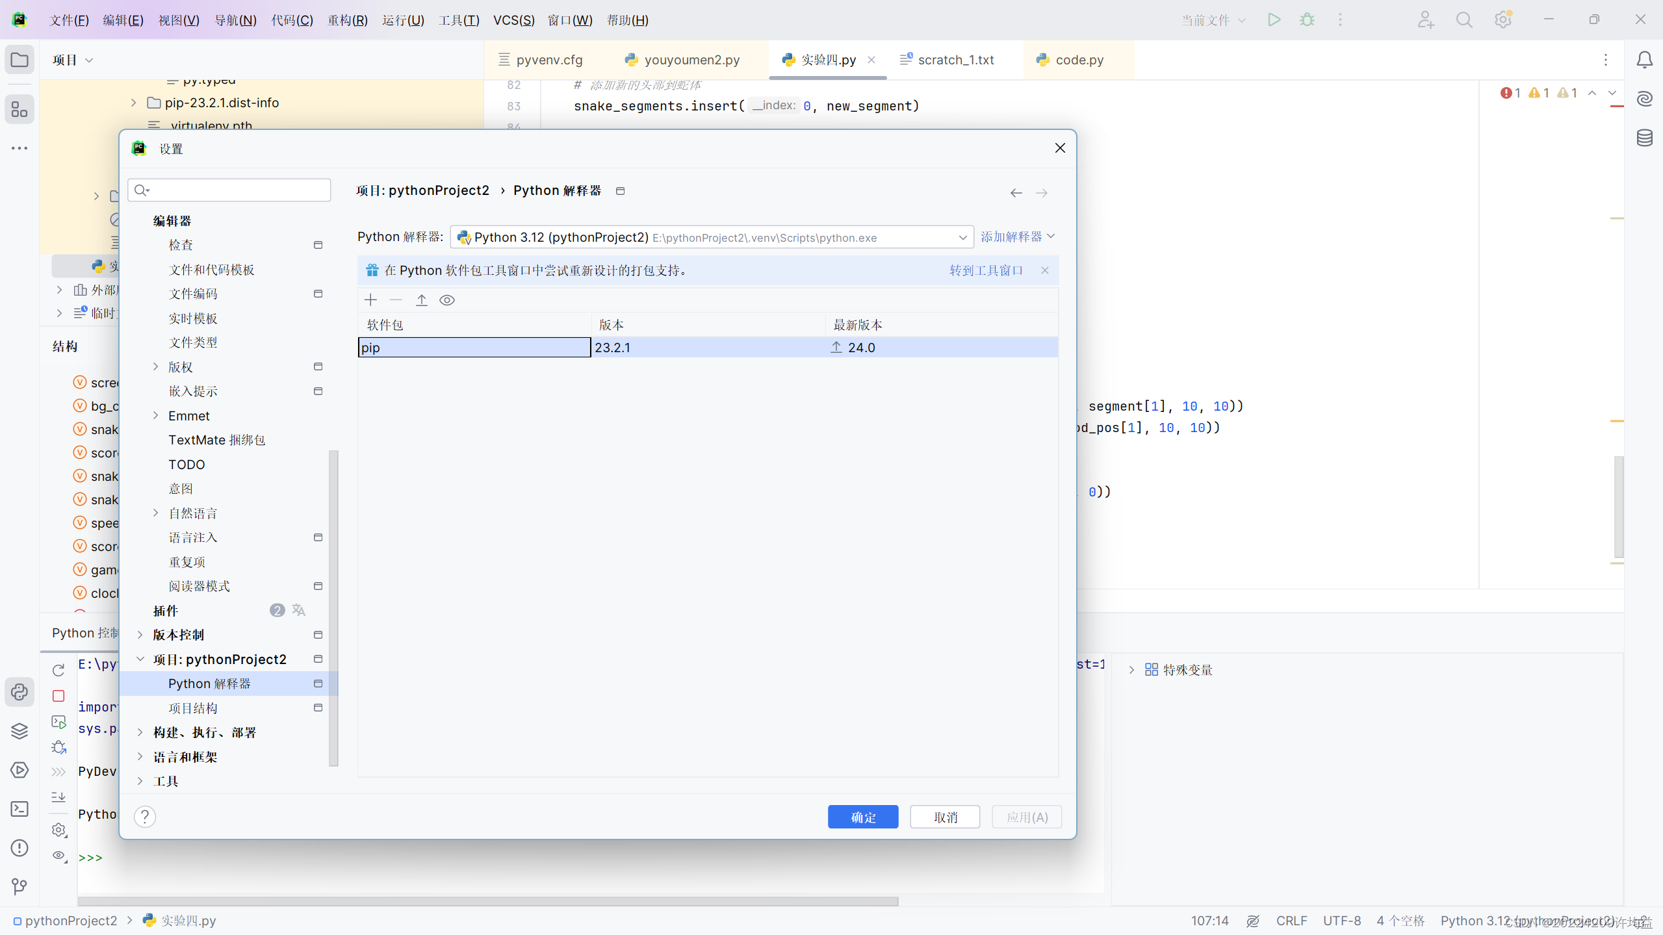Click the 确定 button
The width and height of the screenshot is (1663, 935).
tap(862, 817)
